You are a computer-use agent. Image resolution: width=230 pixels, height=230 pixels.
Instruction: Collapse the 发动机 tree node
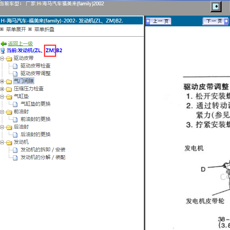point(2,142)
